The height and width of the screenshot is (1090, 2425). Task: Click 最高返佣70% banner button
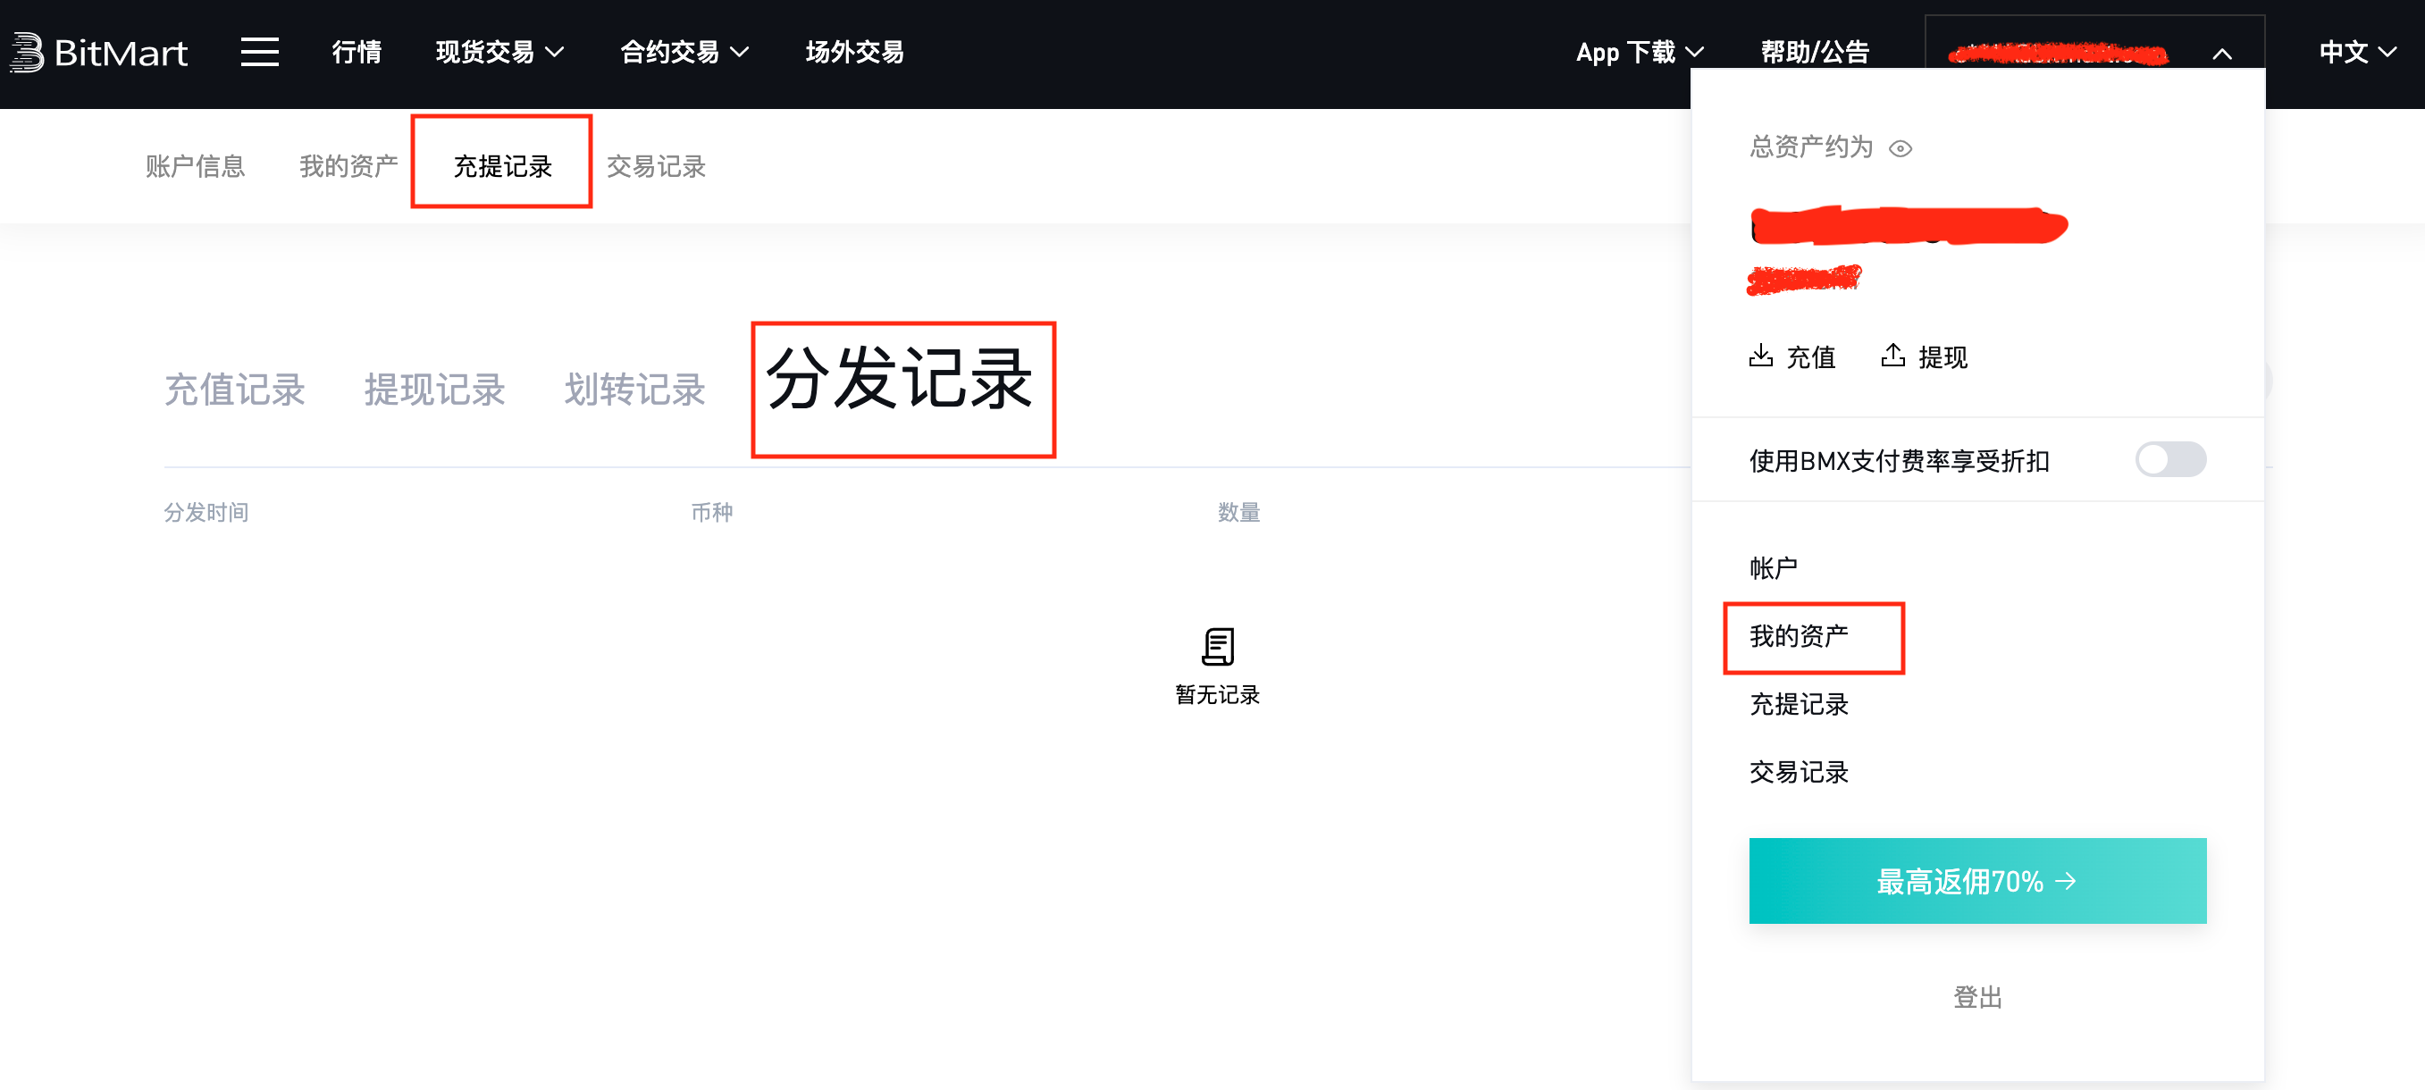click(x=1976, y=881)
